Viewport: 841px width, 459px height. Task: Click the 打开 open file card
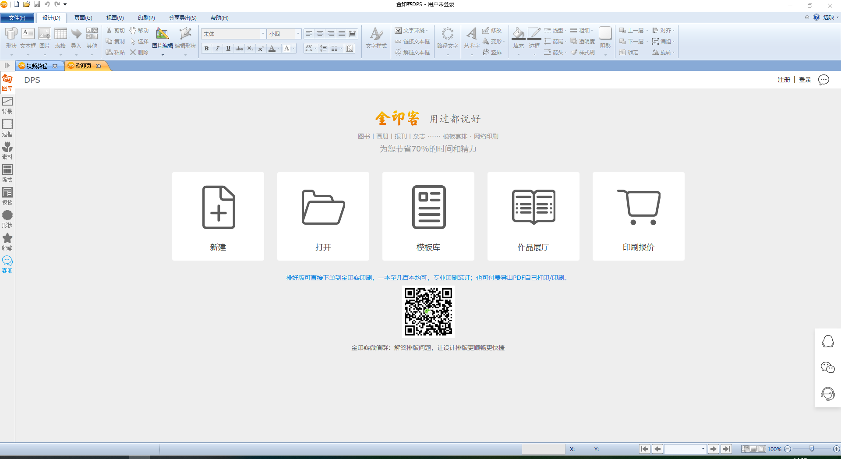coord(323,216)
